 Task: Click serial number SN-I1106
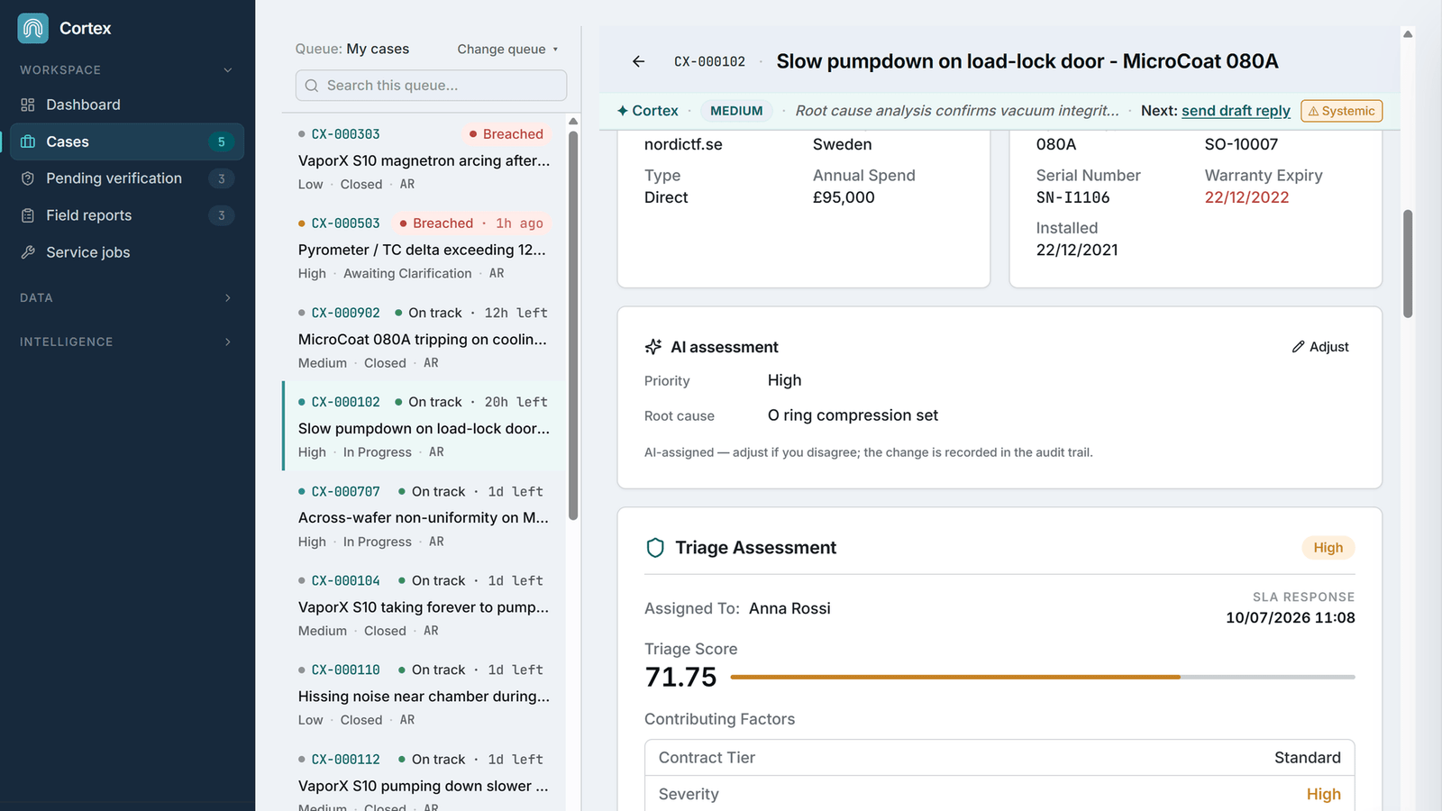[1072, 197]
